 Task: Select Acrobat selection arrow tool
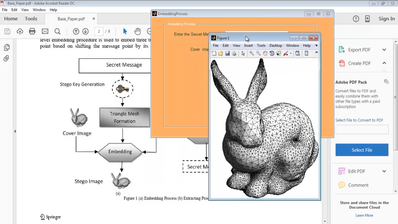pos(125,31)
